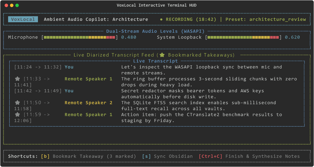Screen dimensions: 314x167
Task: Click the action item about CTranslate2 benchmark
Action: click(x=202, y=118)
